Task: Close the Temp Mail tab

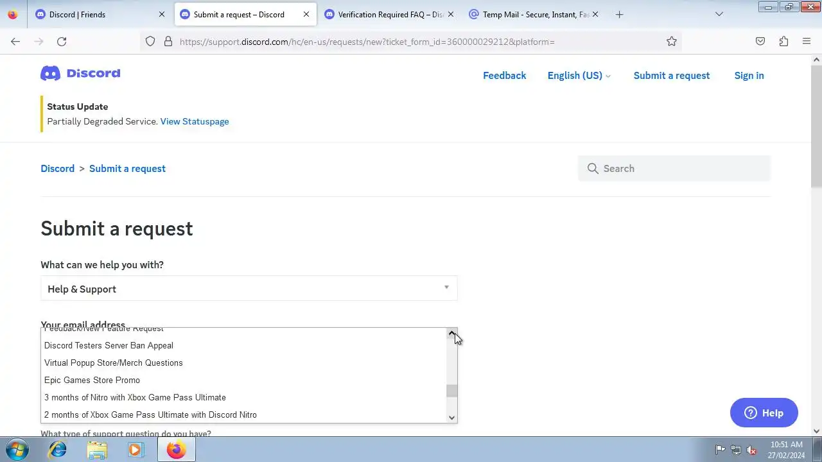Action: tap(595, 14)
